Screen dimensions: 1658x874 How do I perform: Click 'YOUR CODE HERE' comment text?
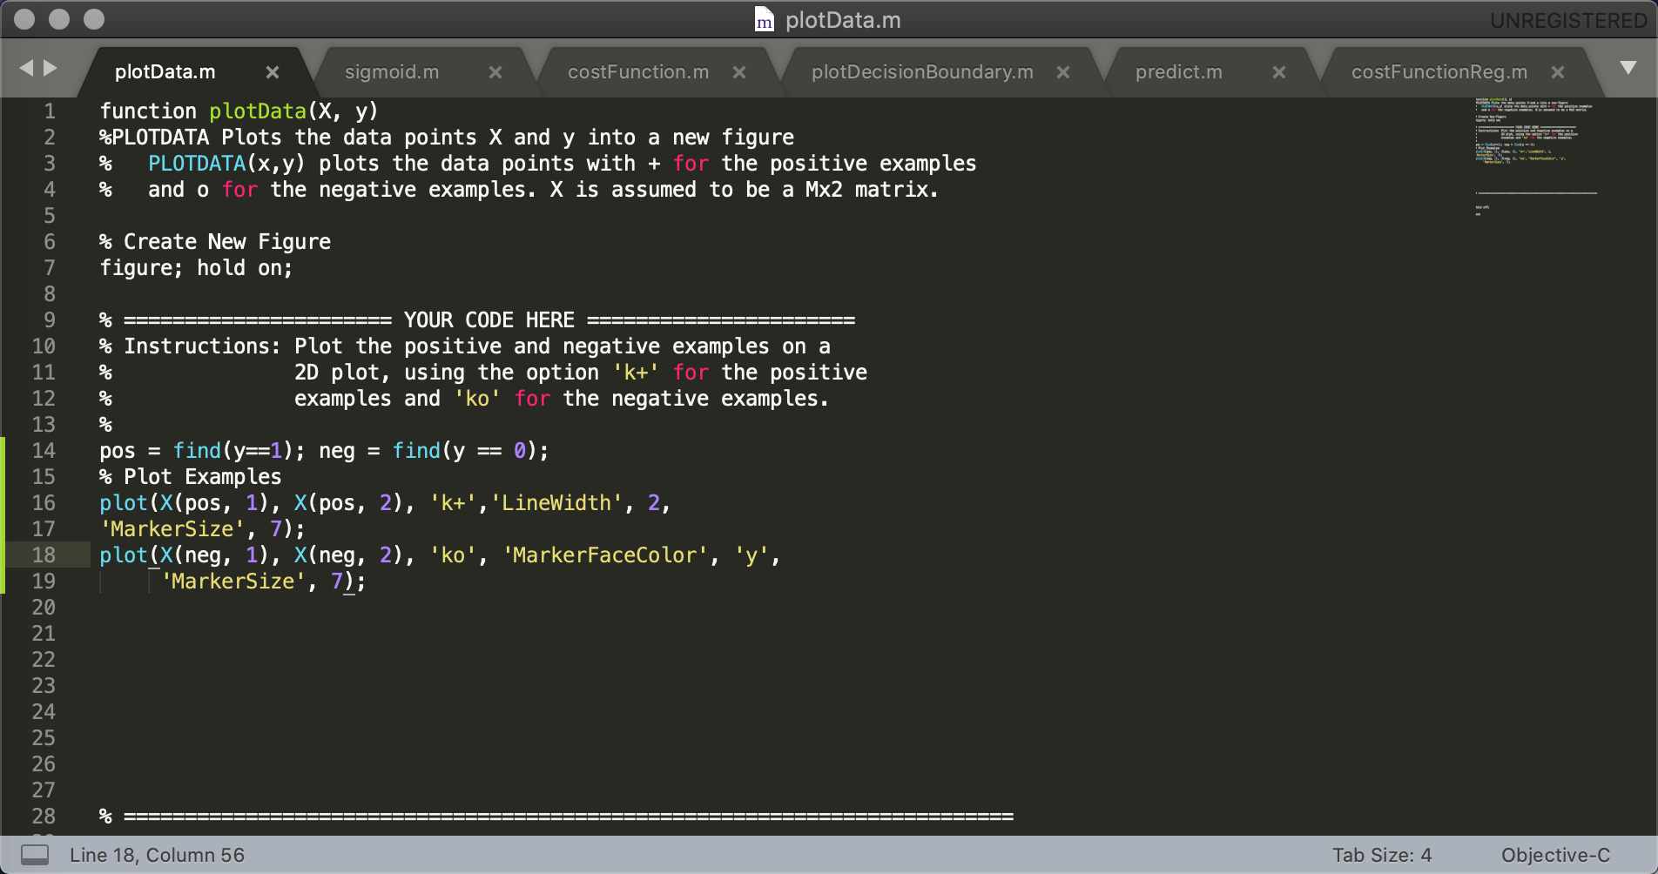click(489, 320)
